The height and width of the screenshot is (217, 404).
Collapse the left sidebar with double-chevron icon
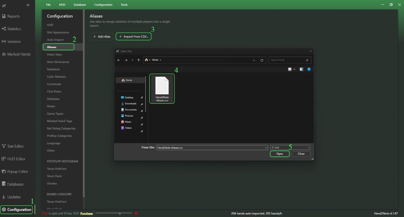[x=28, y=5]
